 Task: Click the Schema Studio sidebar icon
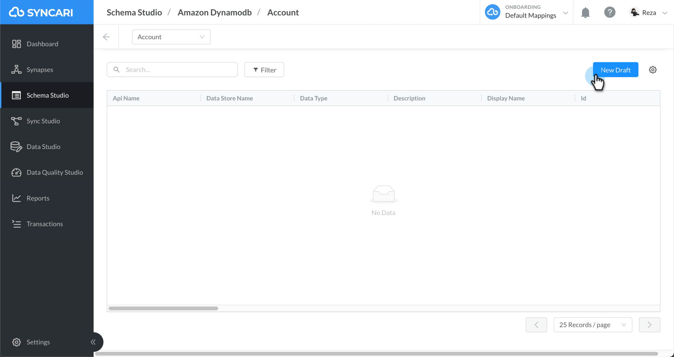coord(16,95)
